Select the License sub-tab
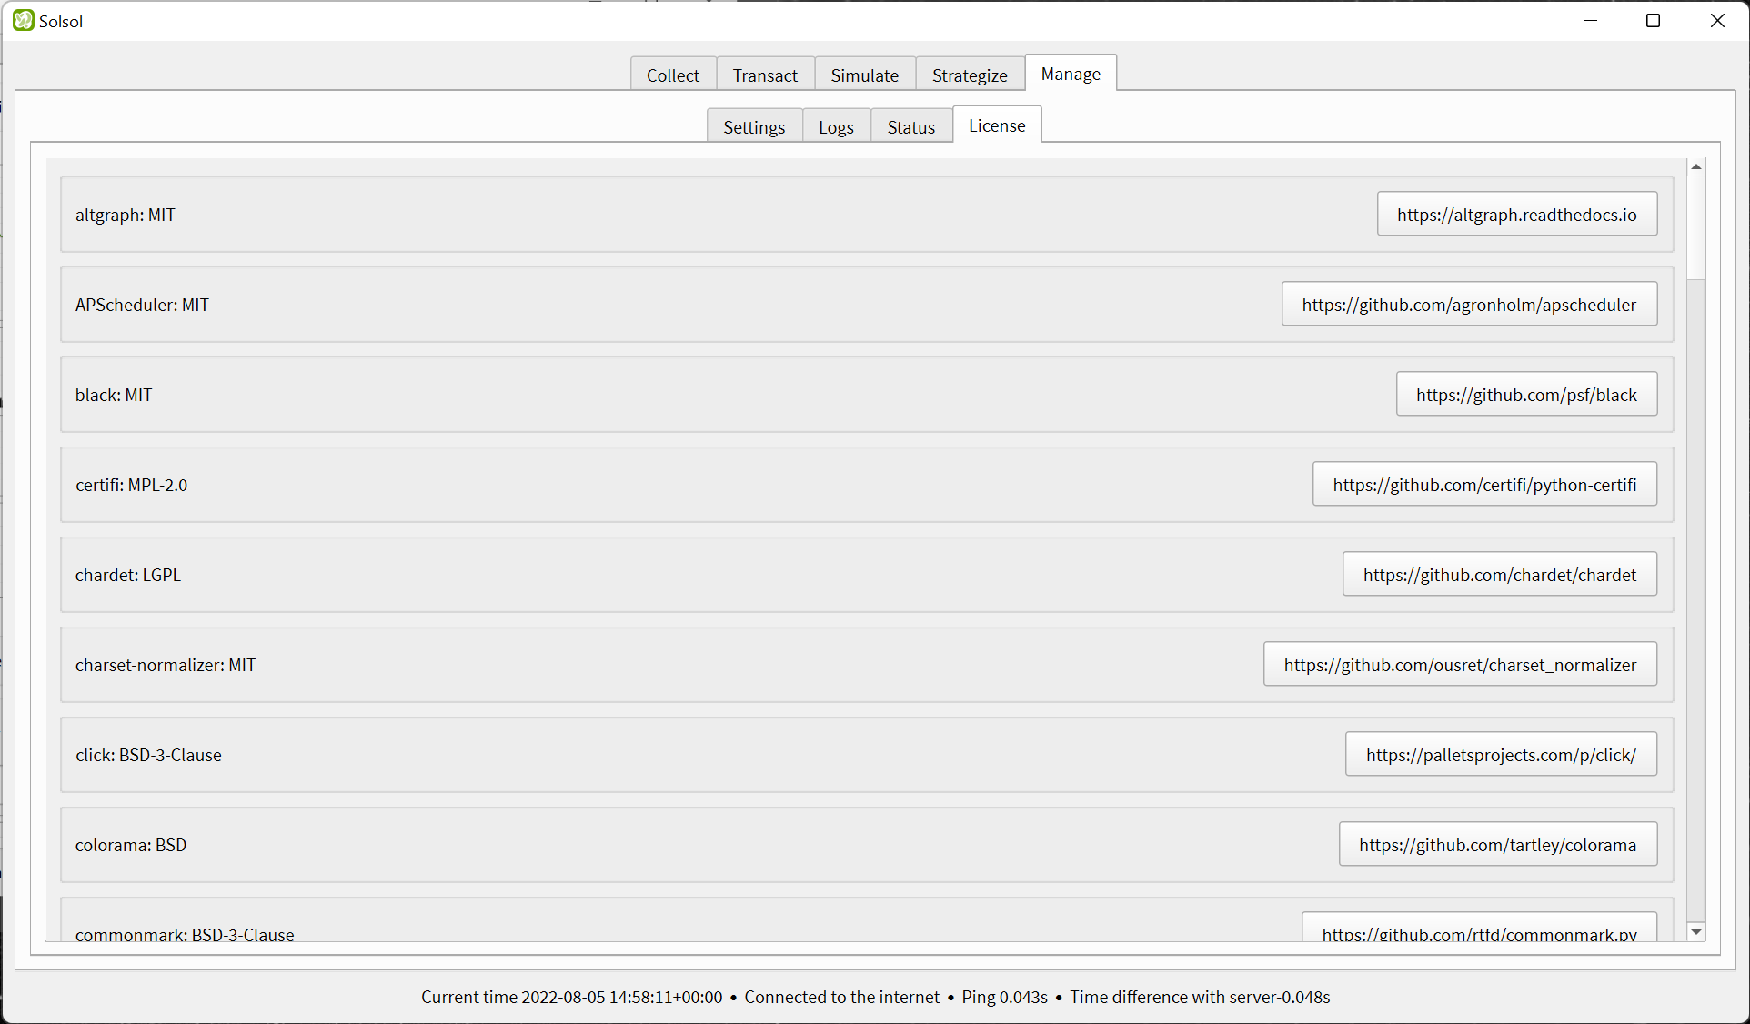 pyautogui.click(x=997, y=125)
